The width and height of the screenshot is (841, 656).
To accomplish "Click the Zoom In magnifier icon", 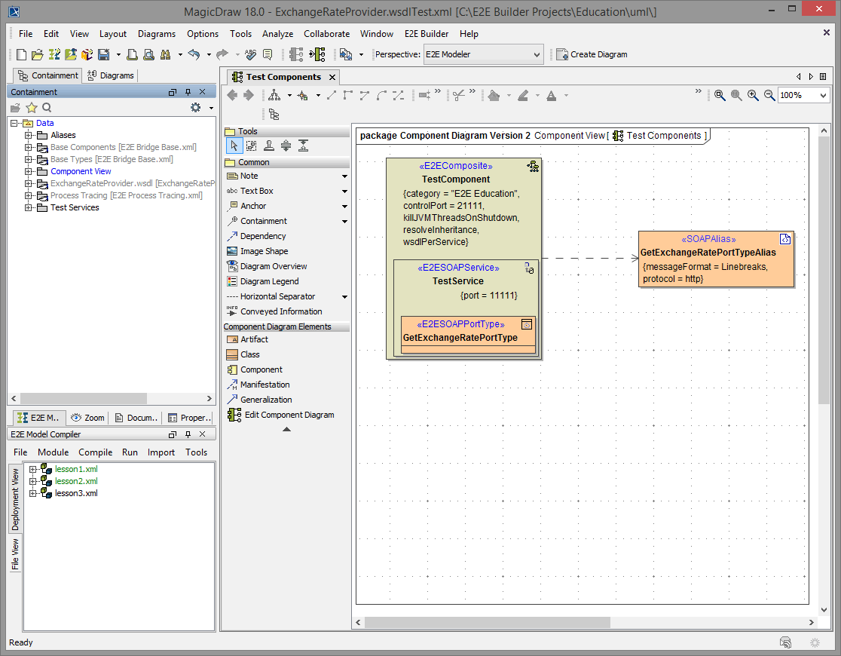I will click(753, 95).
